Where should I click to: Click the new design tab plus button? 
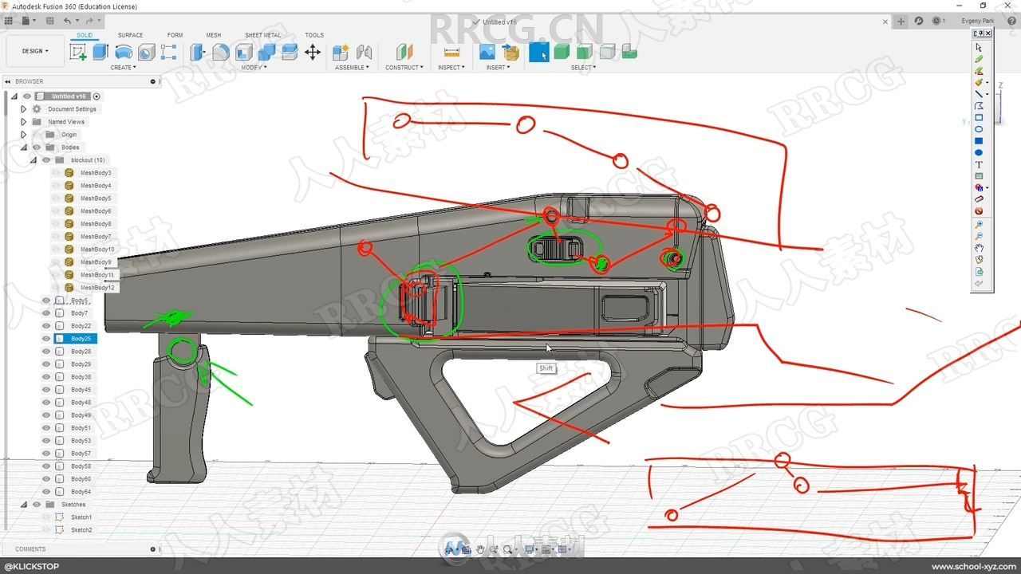click(901, 21)
